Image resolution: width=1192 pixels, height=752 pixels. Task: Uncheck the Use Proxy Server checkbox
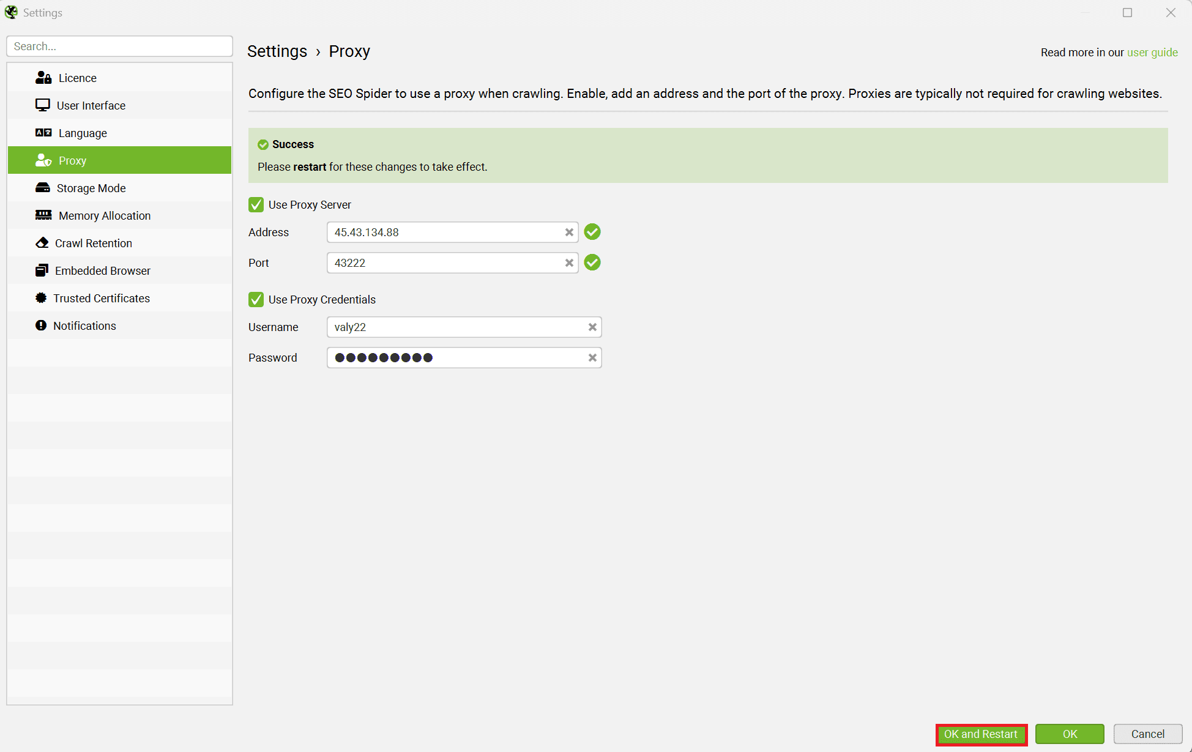pos(256,204)
